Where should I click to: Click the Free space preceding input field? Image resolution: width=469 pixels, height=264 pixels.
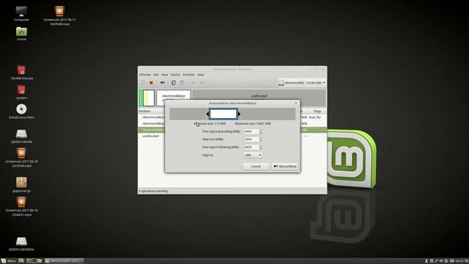(x=251, y=131)
